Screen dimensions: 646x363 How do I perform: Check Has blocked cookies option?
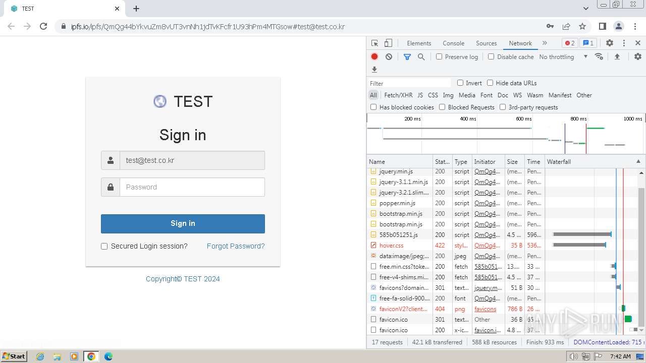coord(373,107)
